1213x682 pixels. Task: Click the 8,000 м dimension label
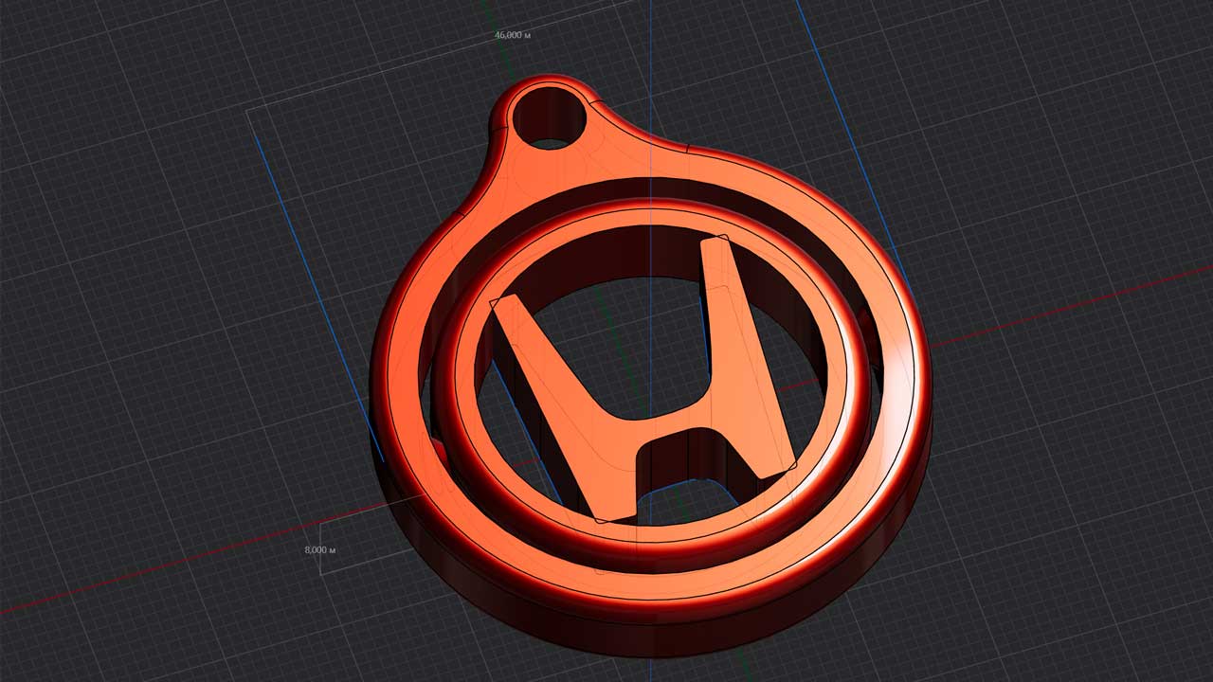(x=321, y=549)
